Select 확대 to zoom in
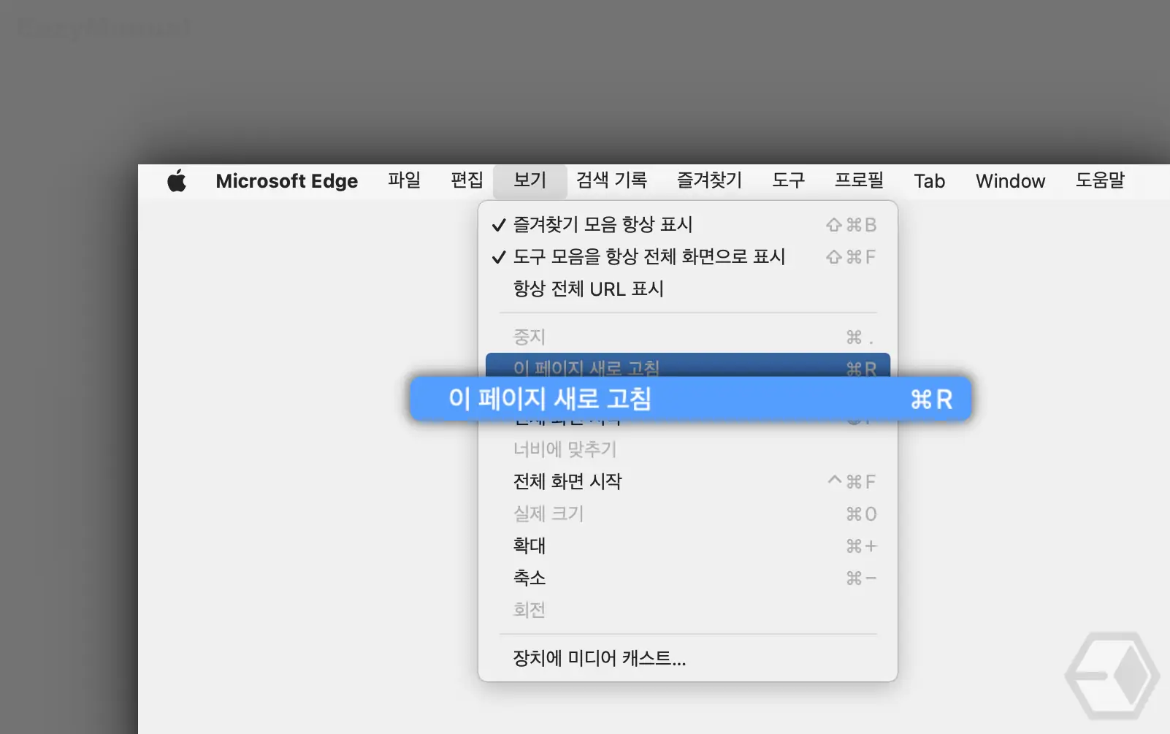This screenshot has width=1170, height=734. [x=688, y=546]
